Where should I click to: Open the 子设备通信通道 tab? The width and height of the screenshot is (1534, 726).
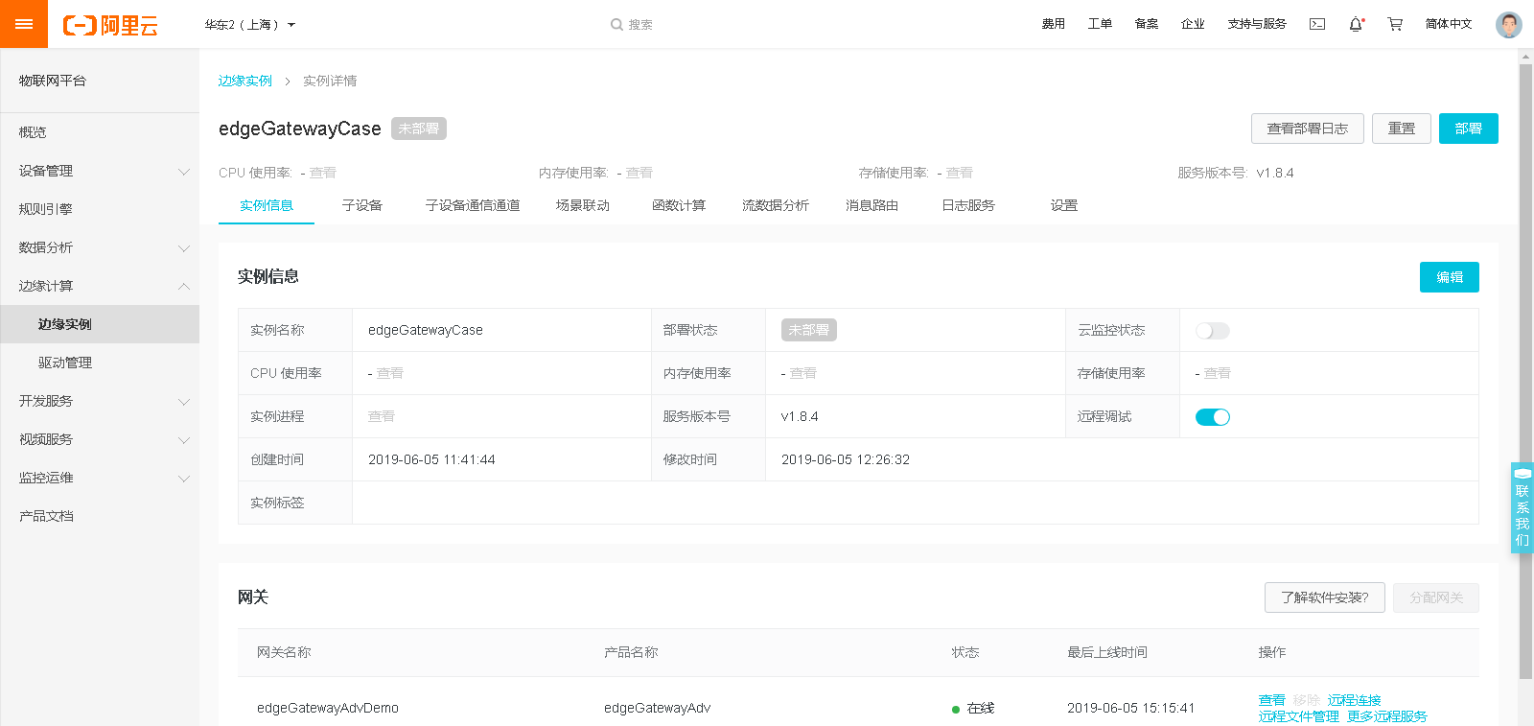click(473, 205)
